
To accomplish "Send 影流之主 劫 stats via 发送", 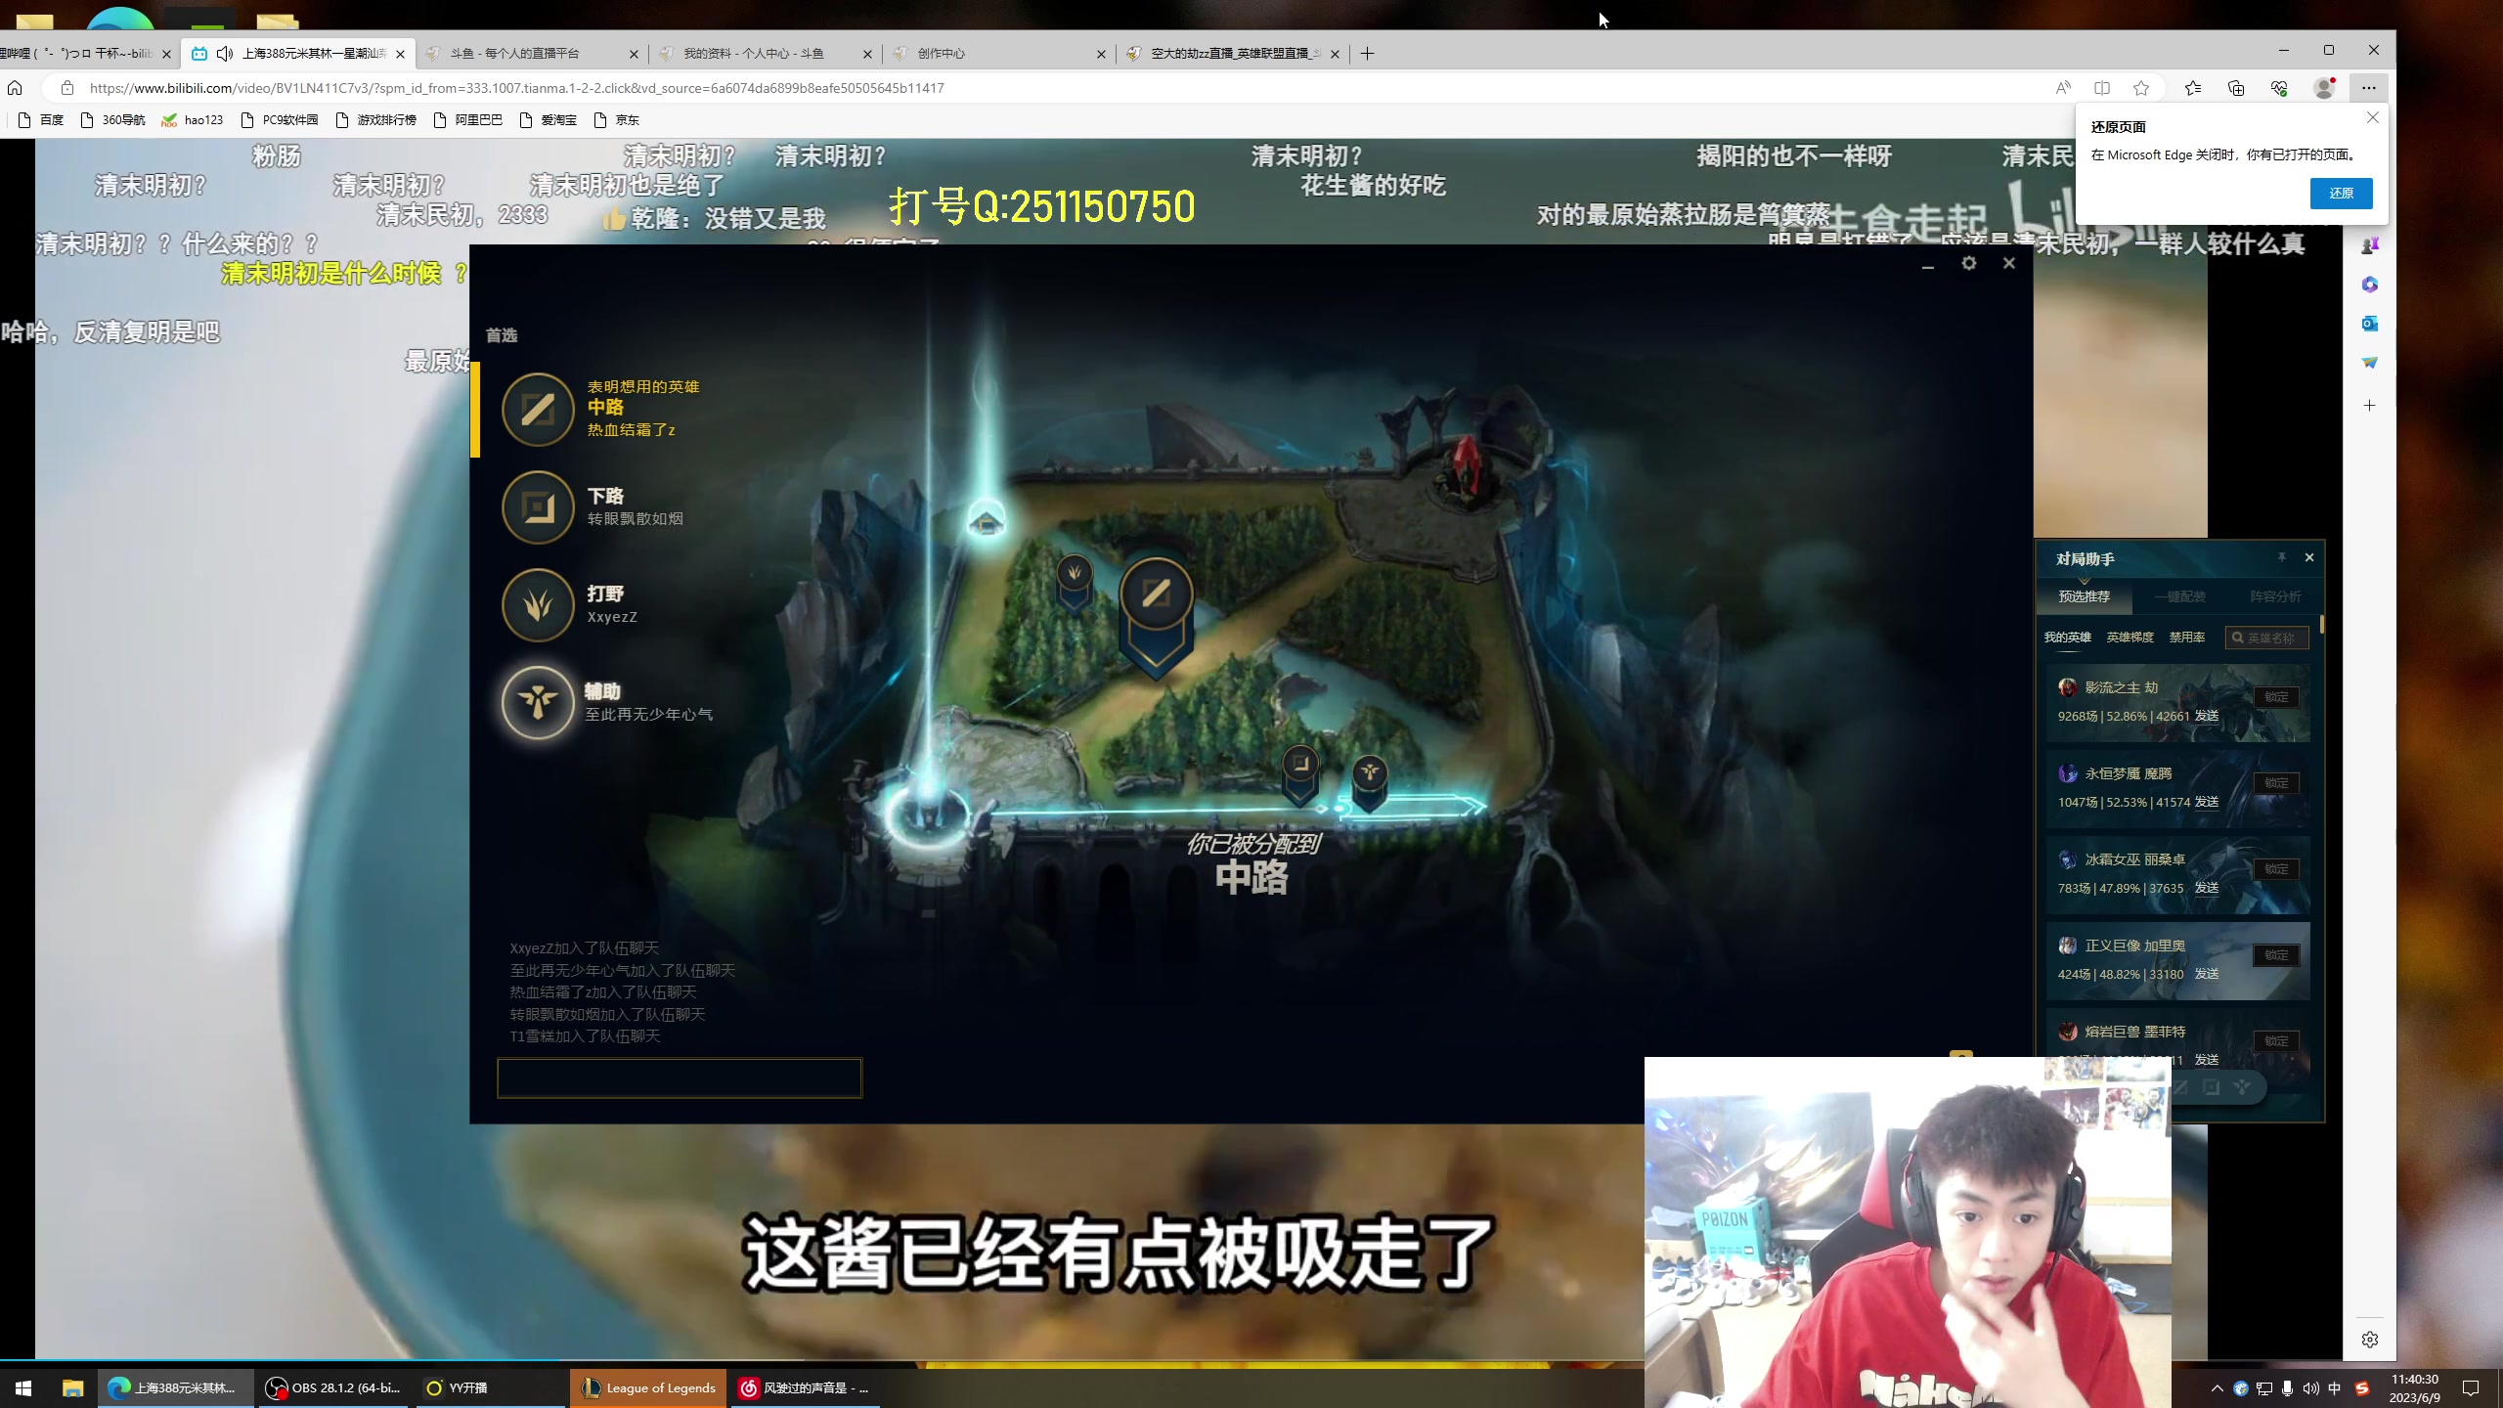I will point(2207,716).
